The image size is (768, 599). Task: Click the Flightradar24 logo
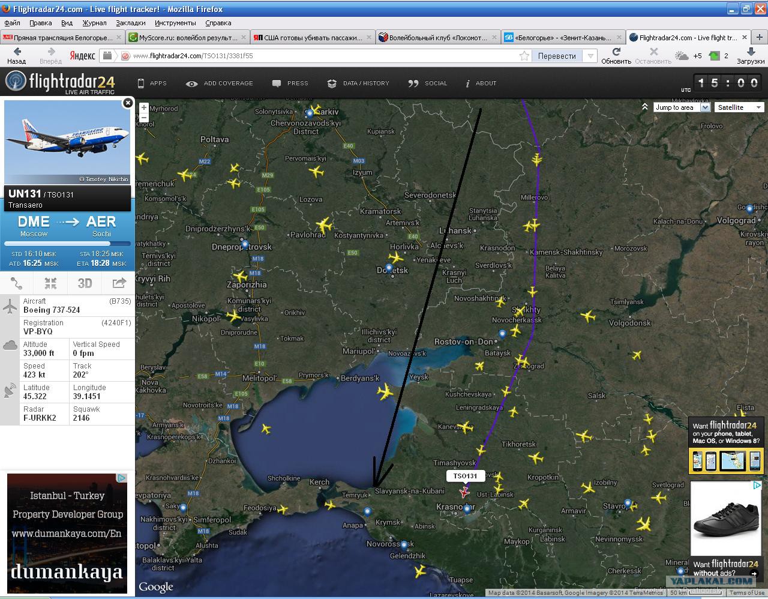[60, 83]
